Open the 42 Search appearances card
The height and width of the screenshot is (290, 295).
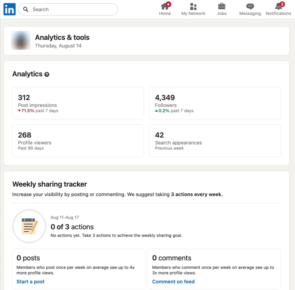click(x=215, y=141)
